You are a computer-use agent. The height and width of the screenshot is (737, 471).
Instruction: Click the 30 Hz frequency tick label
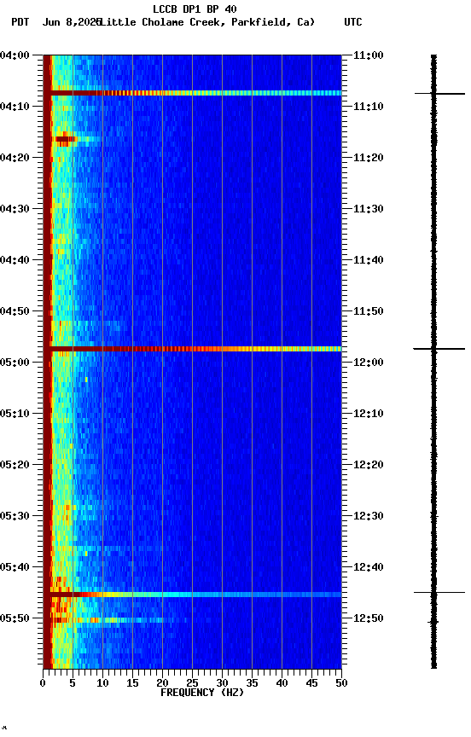(x=222, y=683)
